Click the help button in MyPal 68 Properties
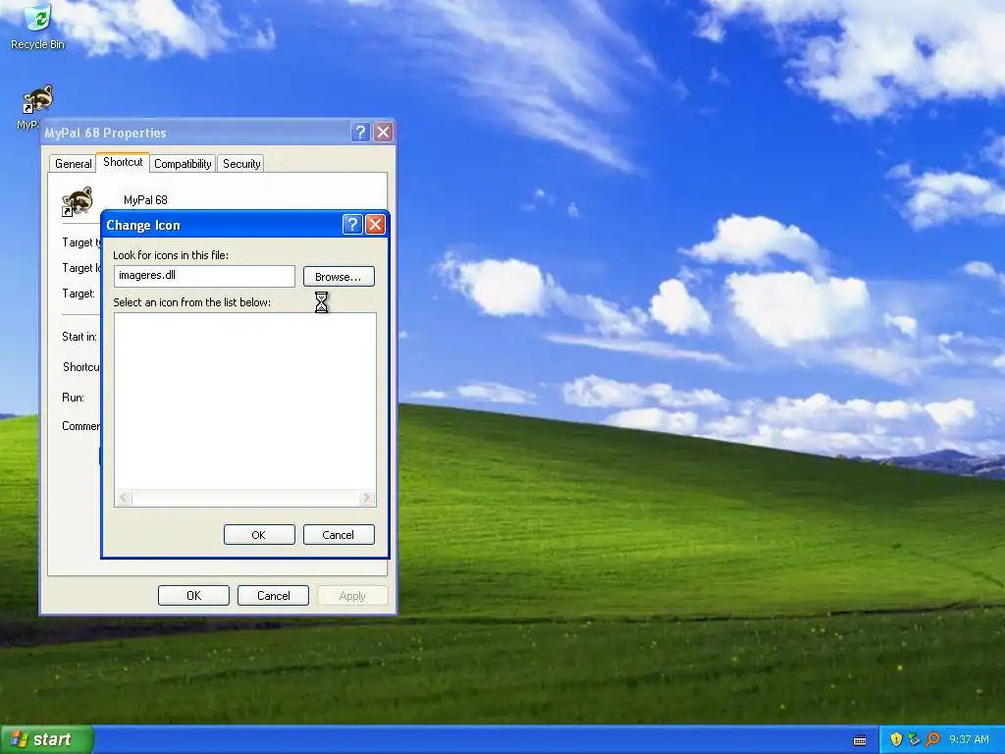This screenshot has width=1005, height=754. [x=361, y=133]
